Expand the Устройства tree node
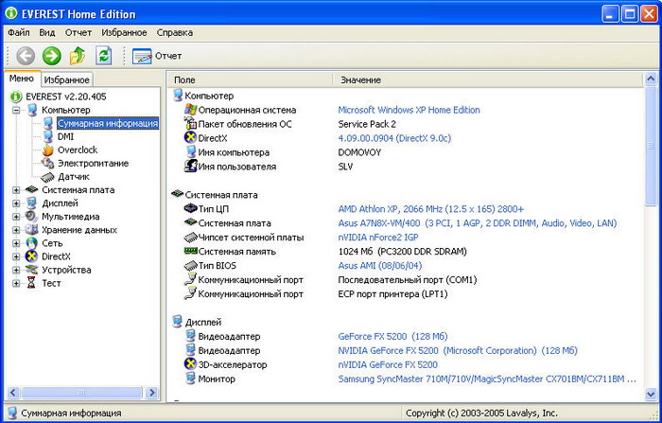662x423 pixels. [16, 270]
